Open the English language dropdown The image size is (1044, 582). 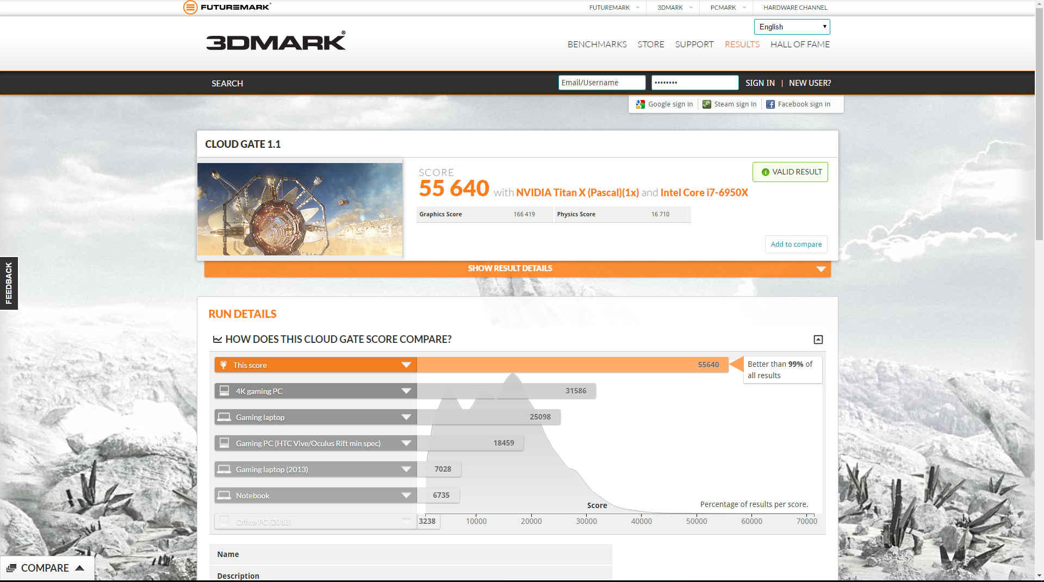tap(792, 27)
